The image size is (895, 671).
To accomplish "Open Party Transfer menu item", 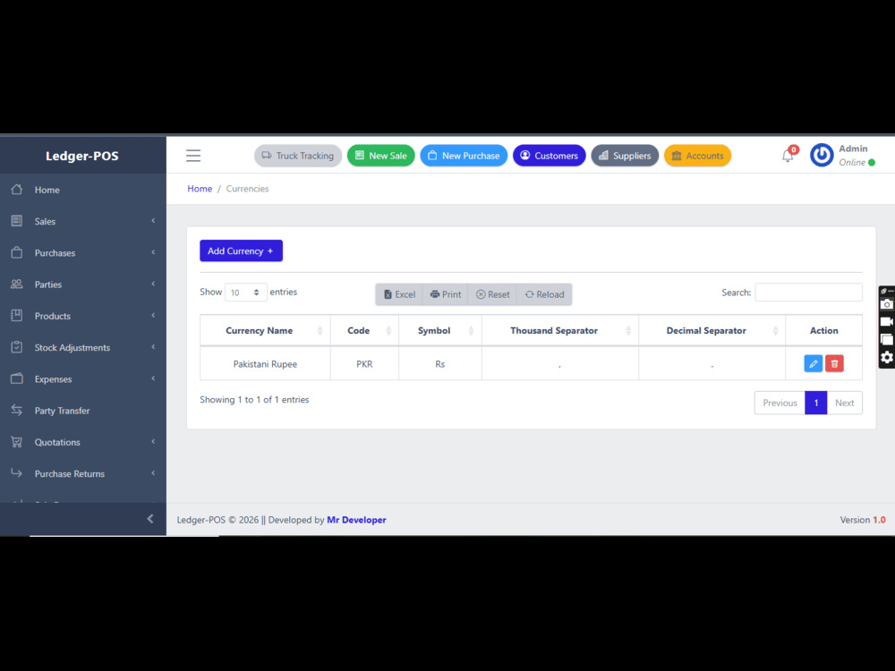I will (82, 411).
